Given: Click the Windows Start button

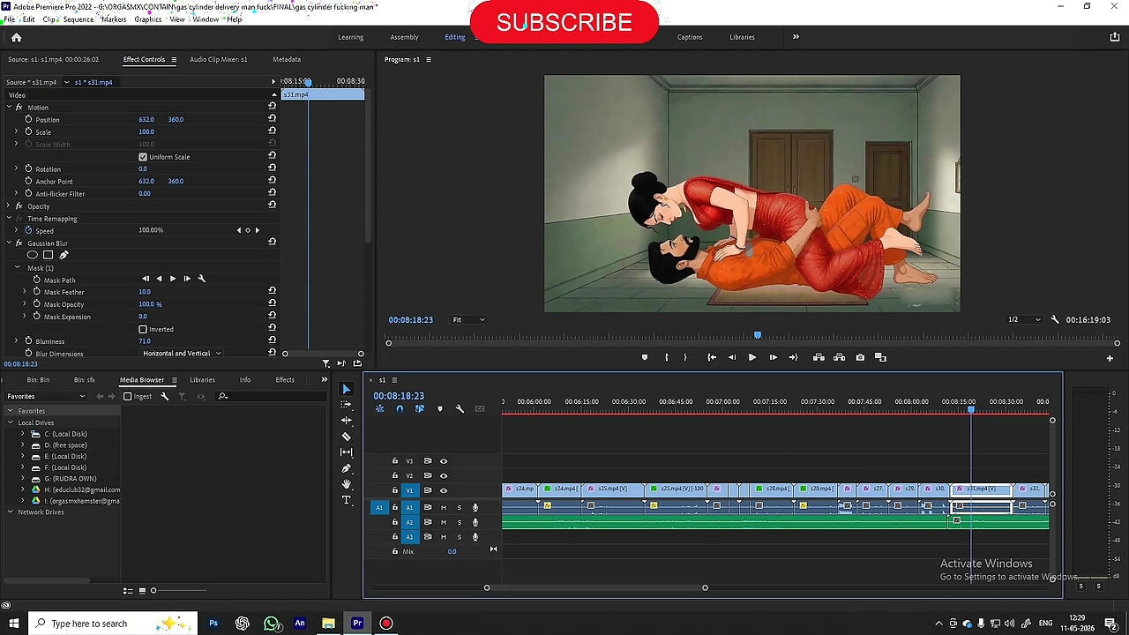Looking at the screenshot, I should [13, 624].
